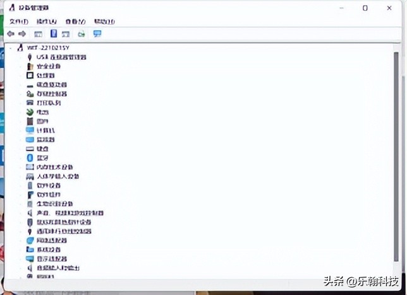Select the '内存技术设备' row text
The image size is (407, 295).
tap(55, 167)
